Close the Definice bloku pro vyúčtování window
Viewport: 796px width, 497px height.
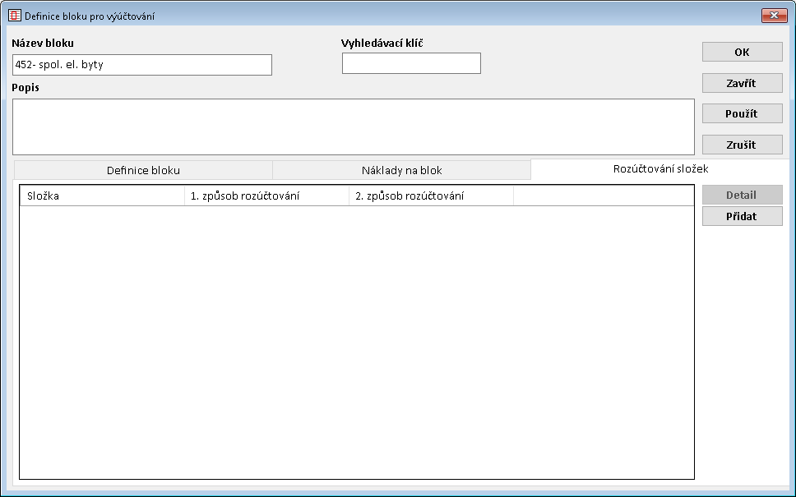[774, 16]
